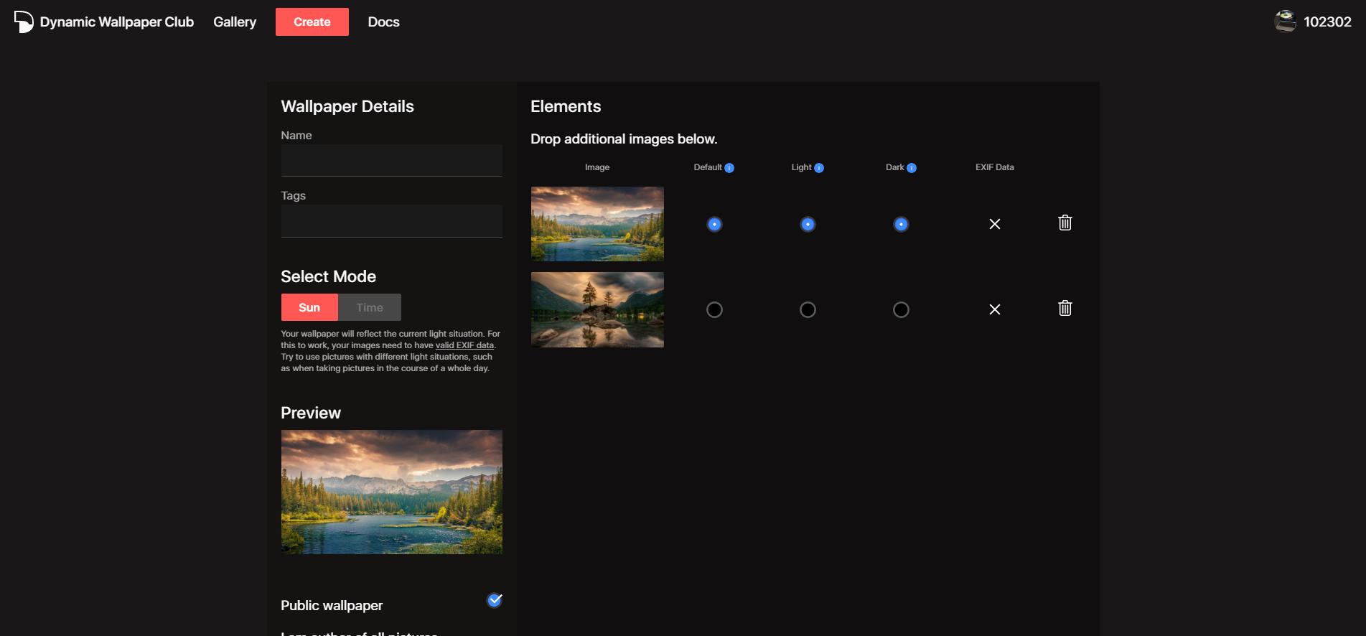Select the Sun mode button
This screenshot has height=636, width=1366.
point(309,307)
